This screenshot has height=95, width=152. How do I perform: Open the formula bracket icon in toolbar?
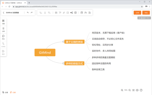tap(56, 13)
